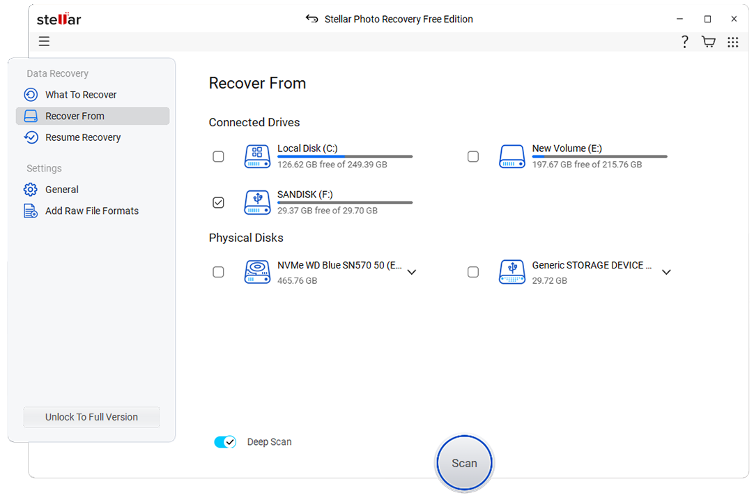Click the Scan button
The width and height of the screenshot is (754, 500).
pos(464,462)
